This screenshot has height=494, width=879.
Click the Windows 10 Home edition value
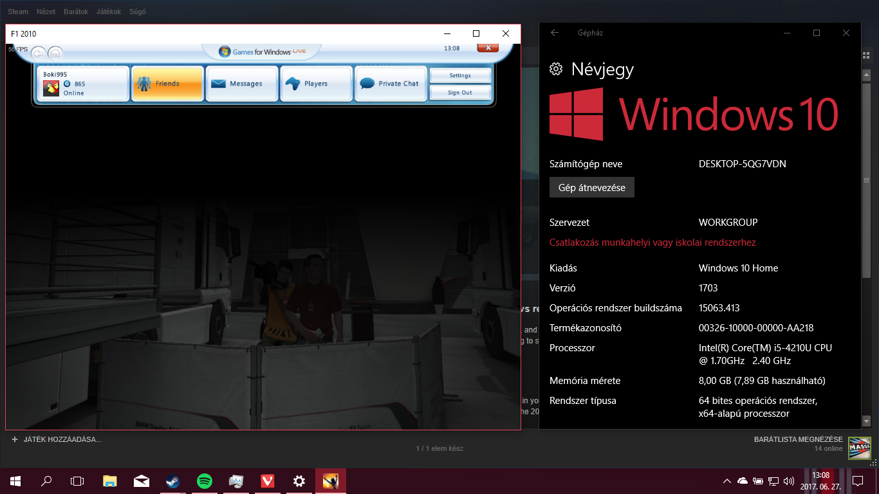pos(739,268)
